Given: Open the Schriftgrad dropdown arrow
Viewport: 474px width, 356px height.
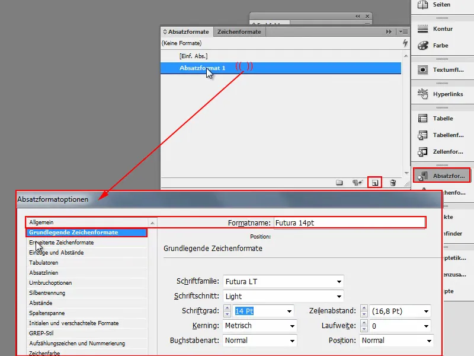Looking at the screenshot, I should (289, 311).
